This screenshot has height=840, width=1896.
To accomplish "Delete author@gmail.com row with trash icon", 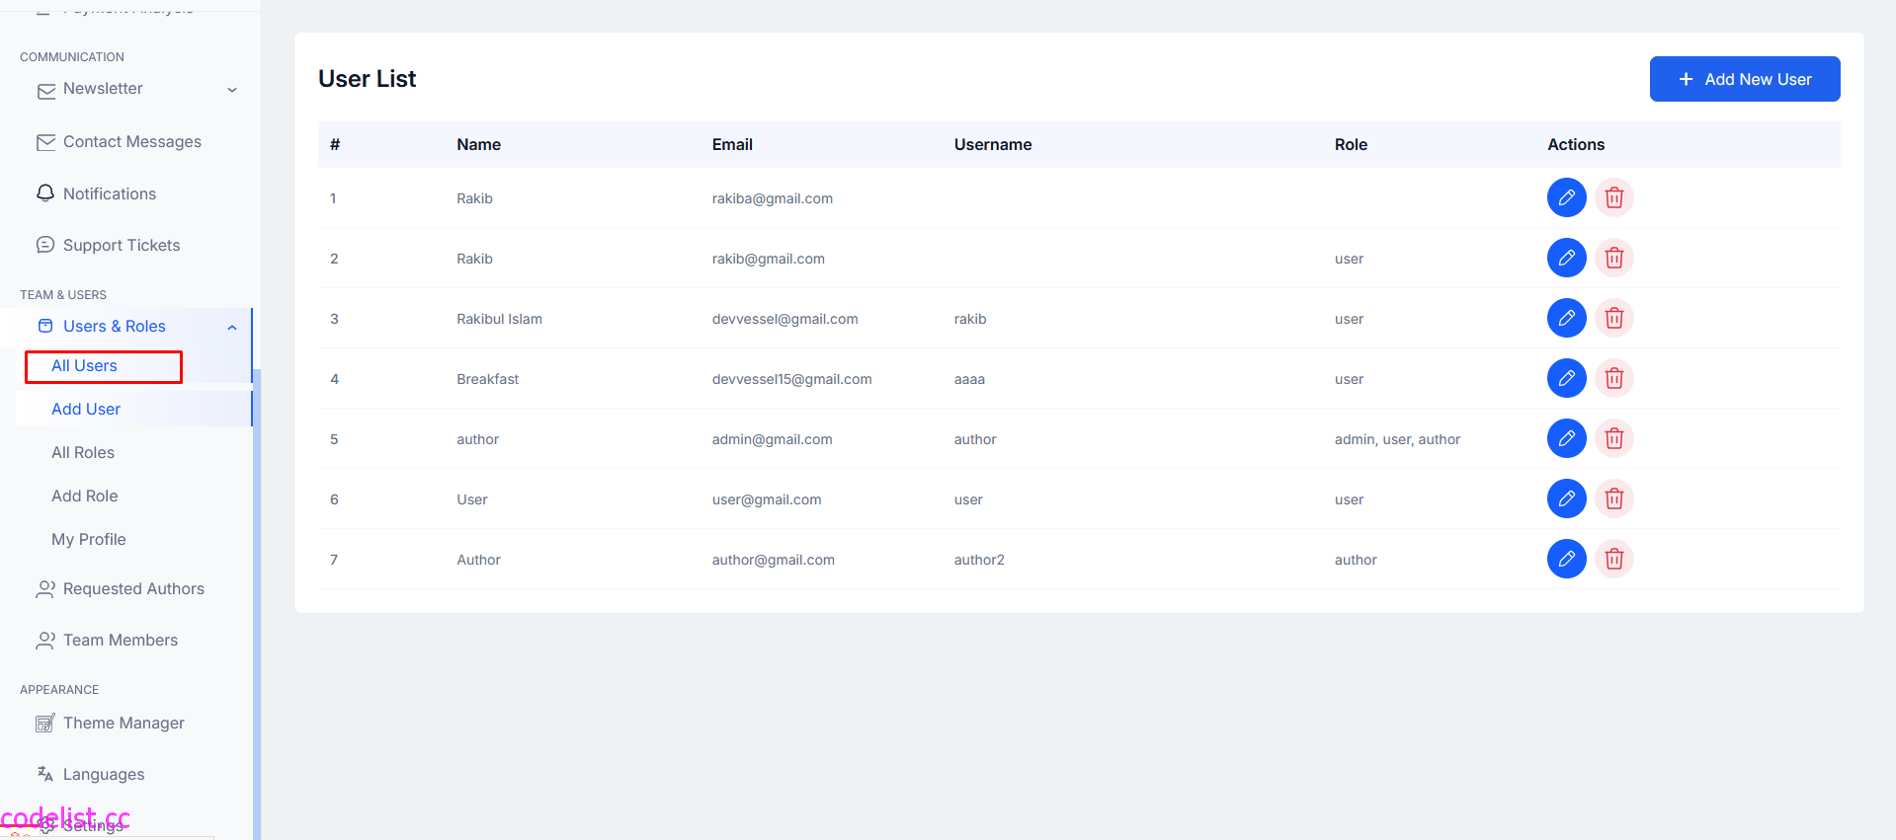I will pyautogui.click(x=1614, y=559).
